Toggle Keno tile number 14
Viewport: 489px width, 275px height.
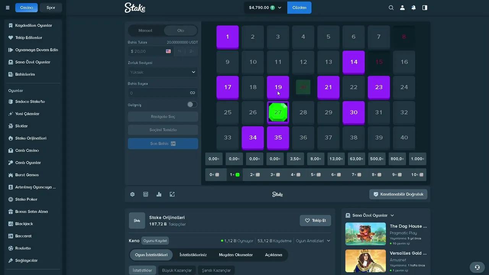(x=354, y=62)
